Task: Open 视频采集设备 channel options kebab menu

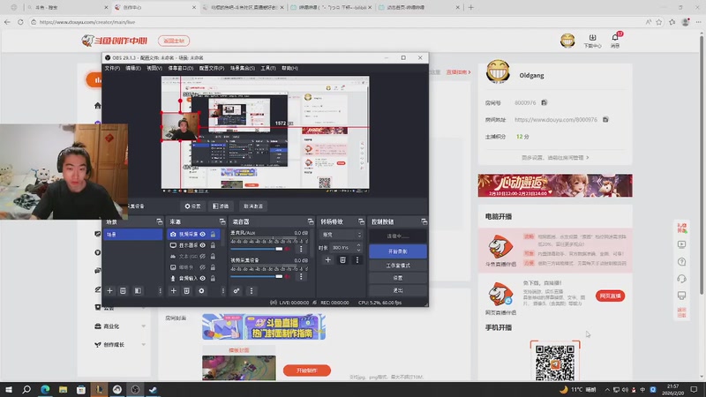Action: [x=301, y=276]
